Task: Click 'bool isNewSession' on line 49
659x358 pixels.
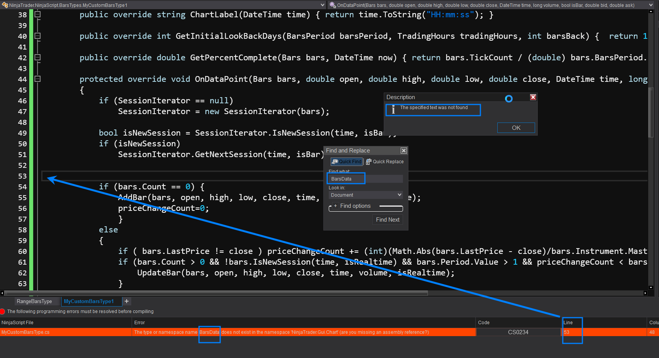Action: tap(140, 133)
